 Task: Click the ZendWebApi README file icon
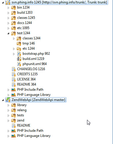[x=14, y=126]
